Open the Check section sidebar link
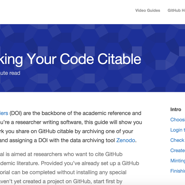 177,140
